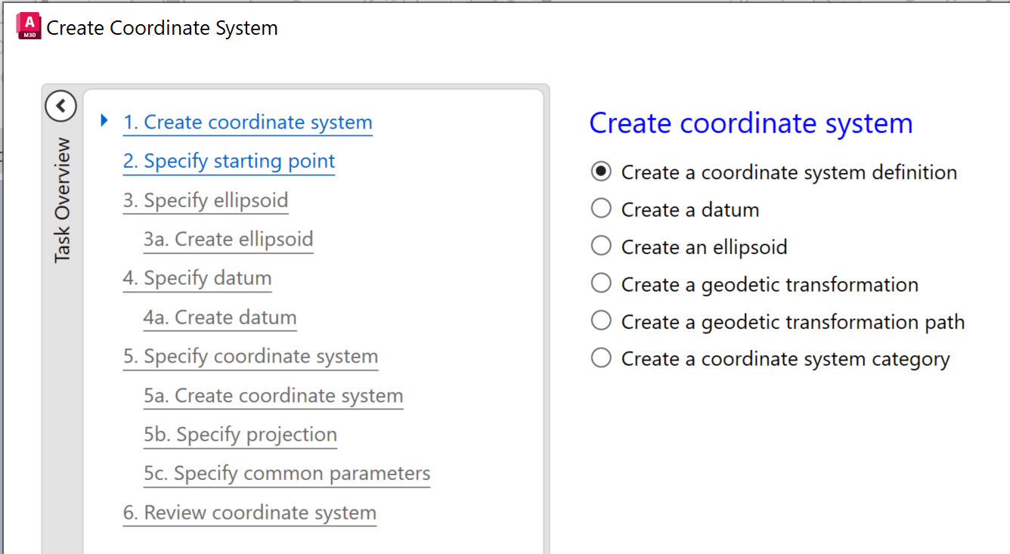Viewport: 1010px width, 554px height.
Task: Select Create a coordinate system definition
Action: [600, 171]
